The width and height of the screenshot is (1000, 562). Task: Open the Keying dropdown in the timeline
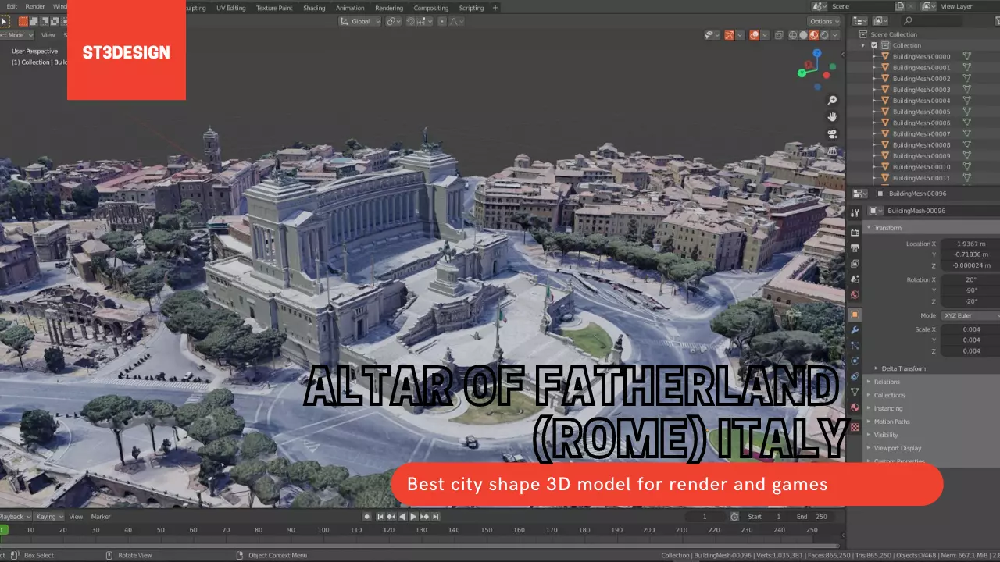tap(48, 517)
